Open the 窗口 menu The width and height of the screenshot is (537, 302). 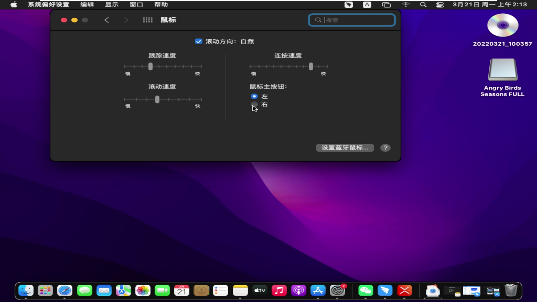pyautogui.click(x=136, y=4)
